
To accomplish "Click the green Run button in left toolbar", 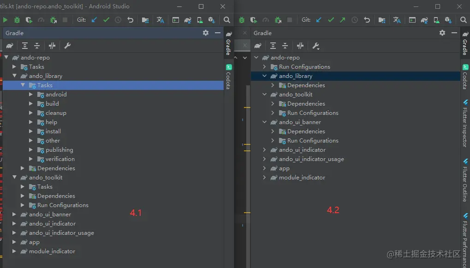I will click(x=5, y=20).
